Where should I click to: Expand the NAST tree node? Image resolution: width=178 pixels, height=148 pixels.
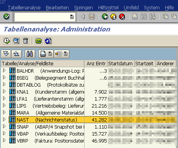4,120
